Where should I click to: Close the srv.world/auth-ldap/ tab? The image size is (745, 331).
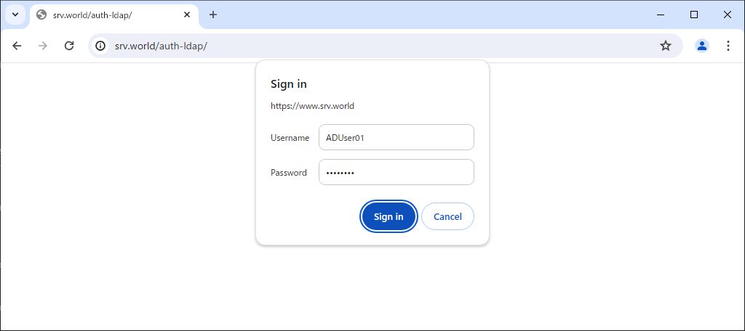click(x=187, y=15)
